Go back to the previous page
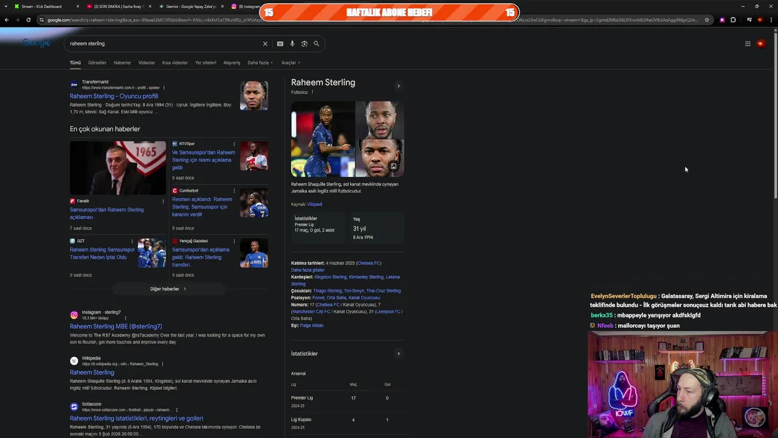Viewport: 778px width, 438px height. pos(7,20)
